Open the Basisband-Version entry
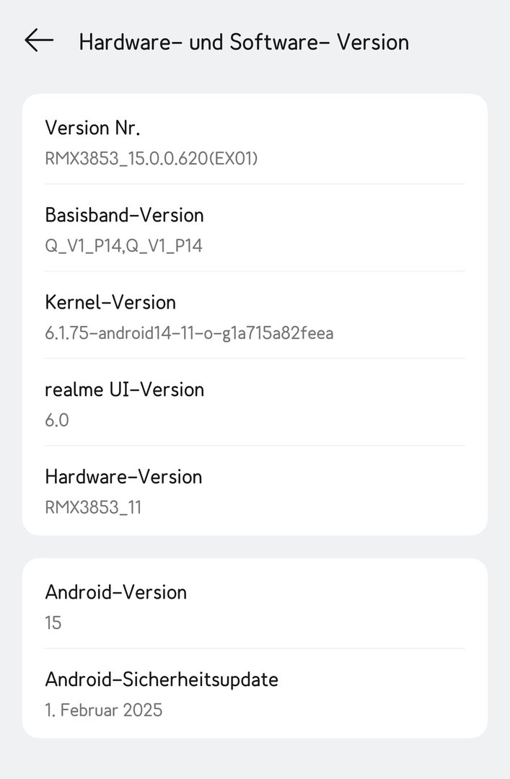This screenshot has width=510, height=779. click(x=124, y=215)
